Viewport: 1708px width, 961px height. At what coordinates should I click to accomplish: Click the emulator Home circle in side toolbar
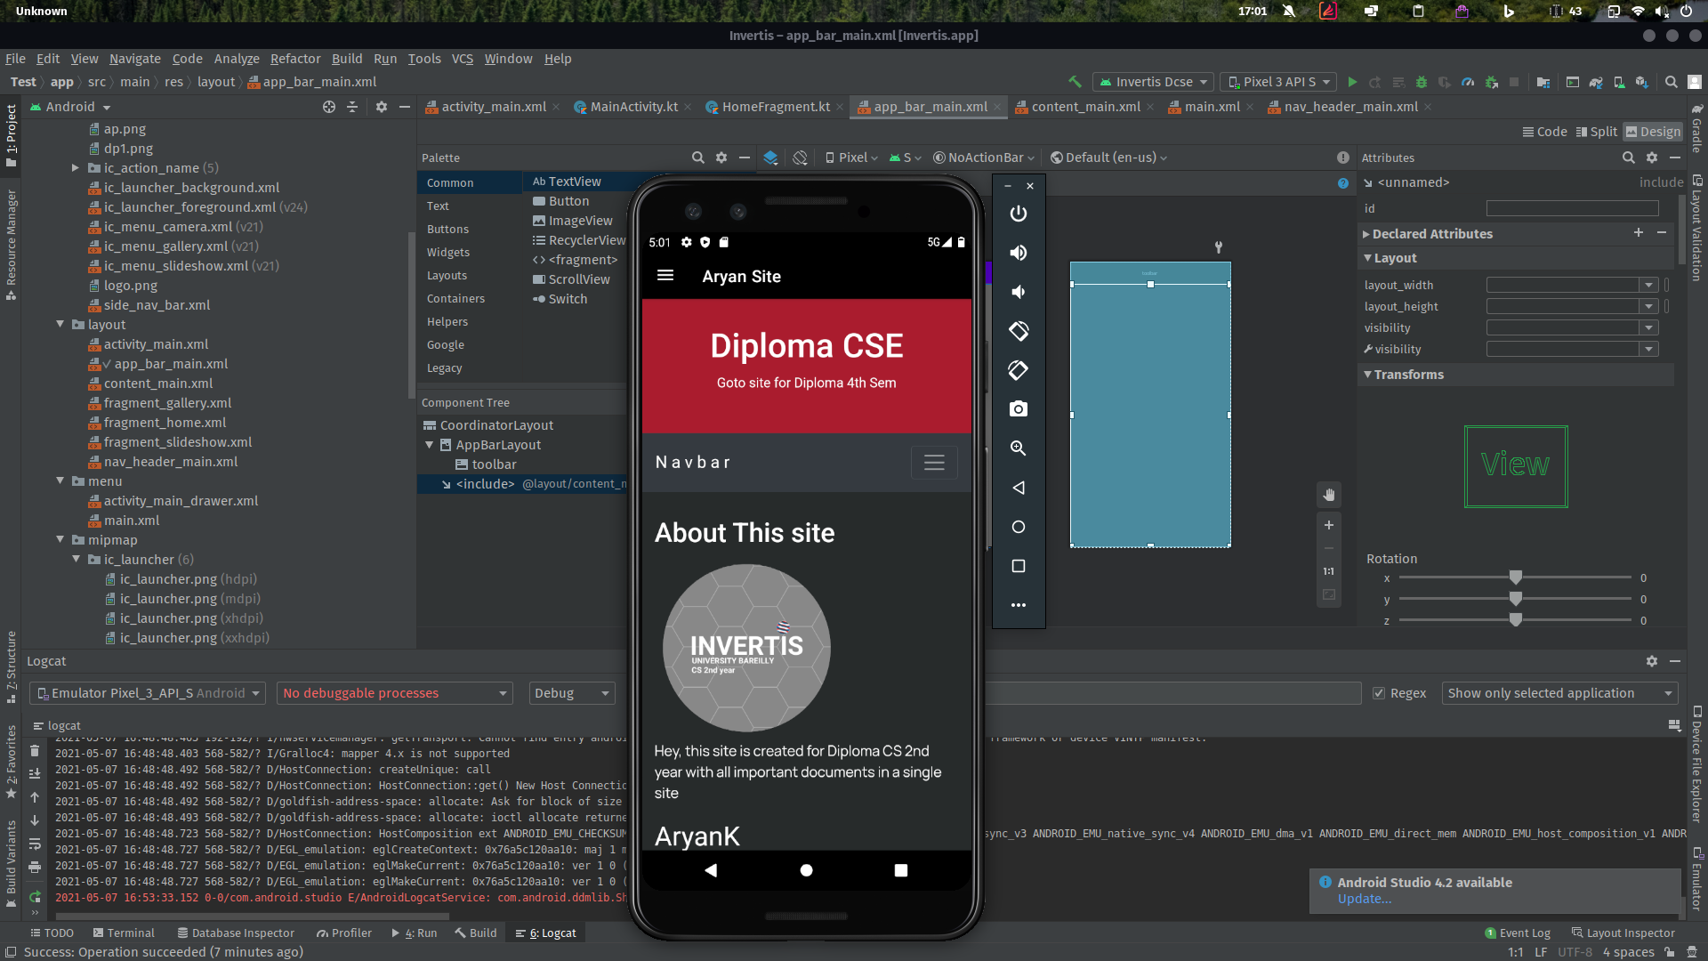tap(1019, 527)
